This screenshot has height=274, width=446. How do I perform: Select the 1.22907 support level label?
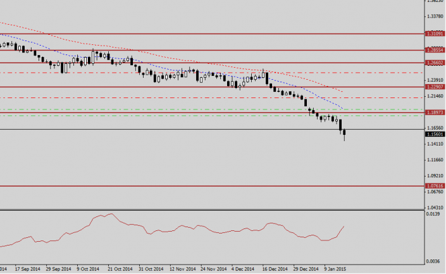point(434,87)
